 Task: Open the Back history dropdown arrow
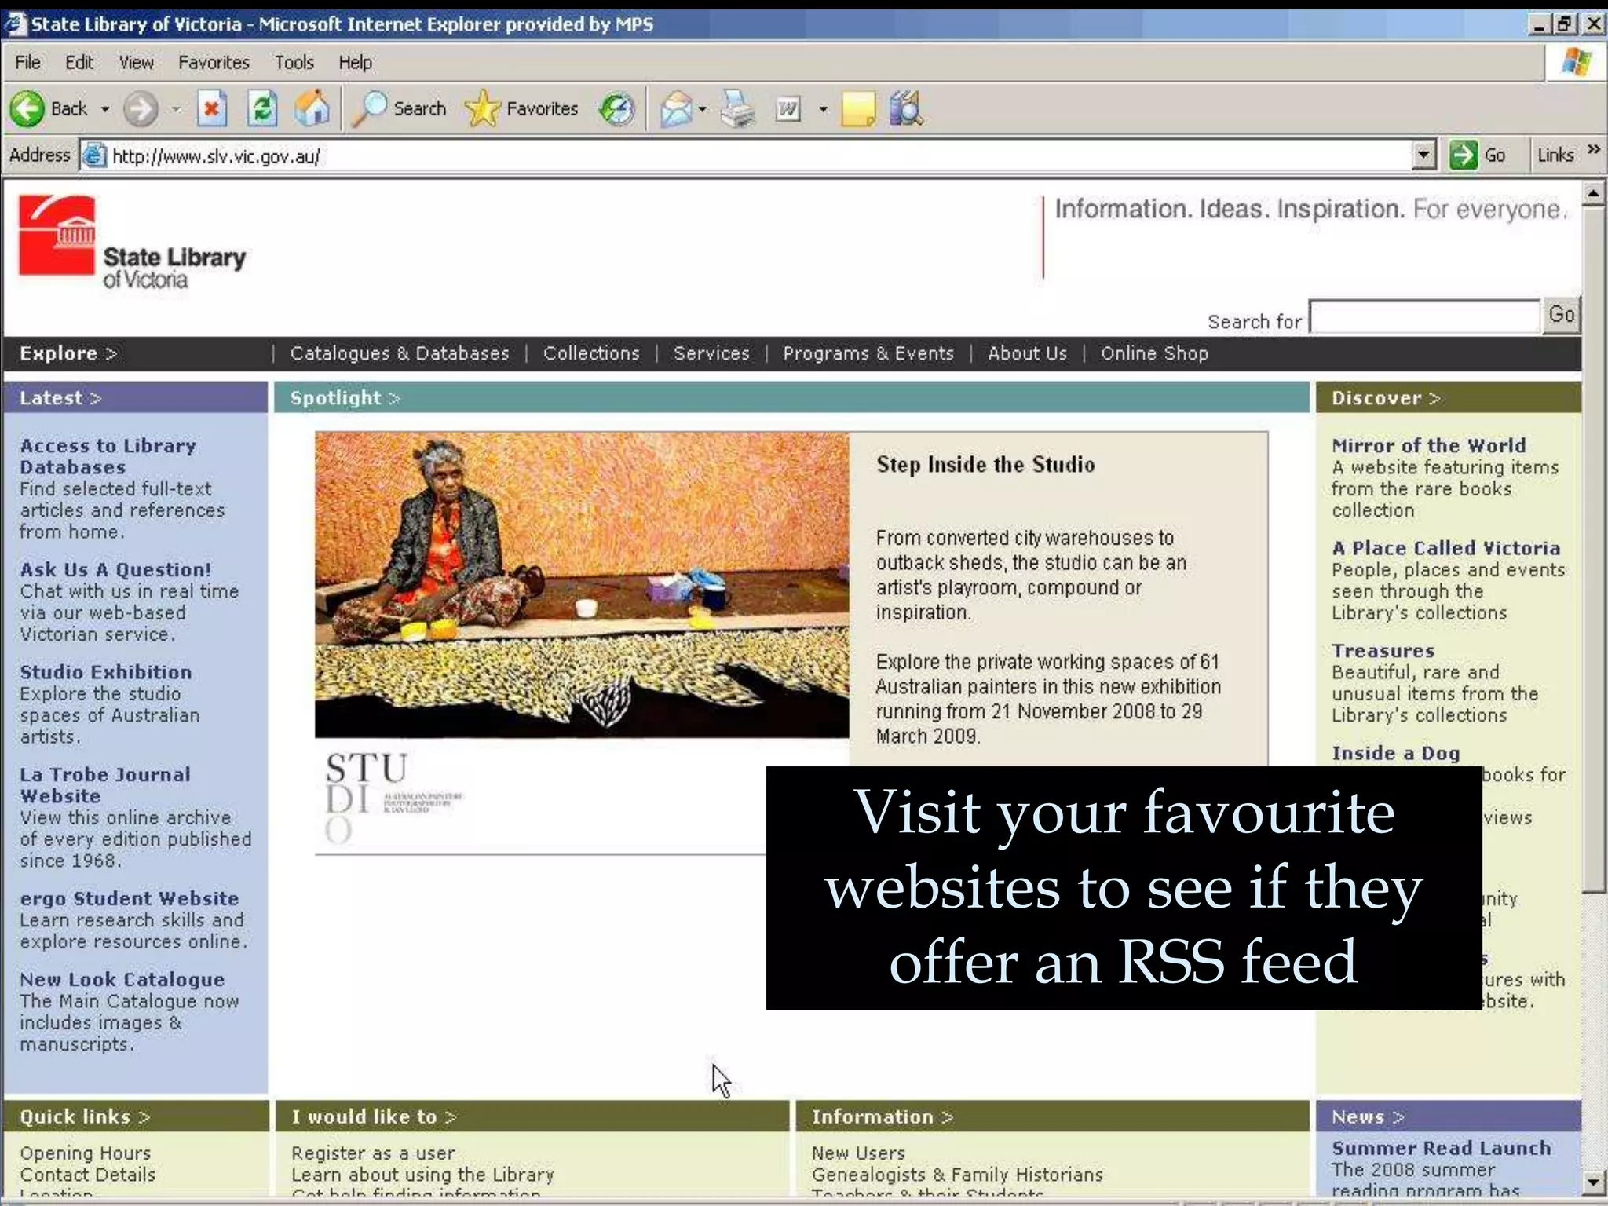click(x=104, y=109)
